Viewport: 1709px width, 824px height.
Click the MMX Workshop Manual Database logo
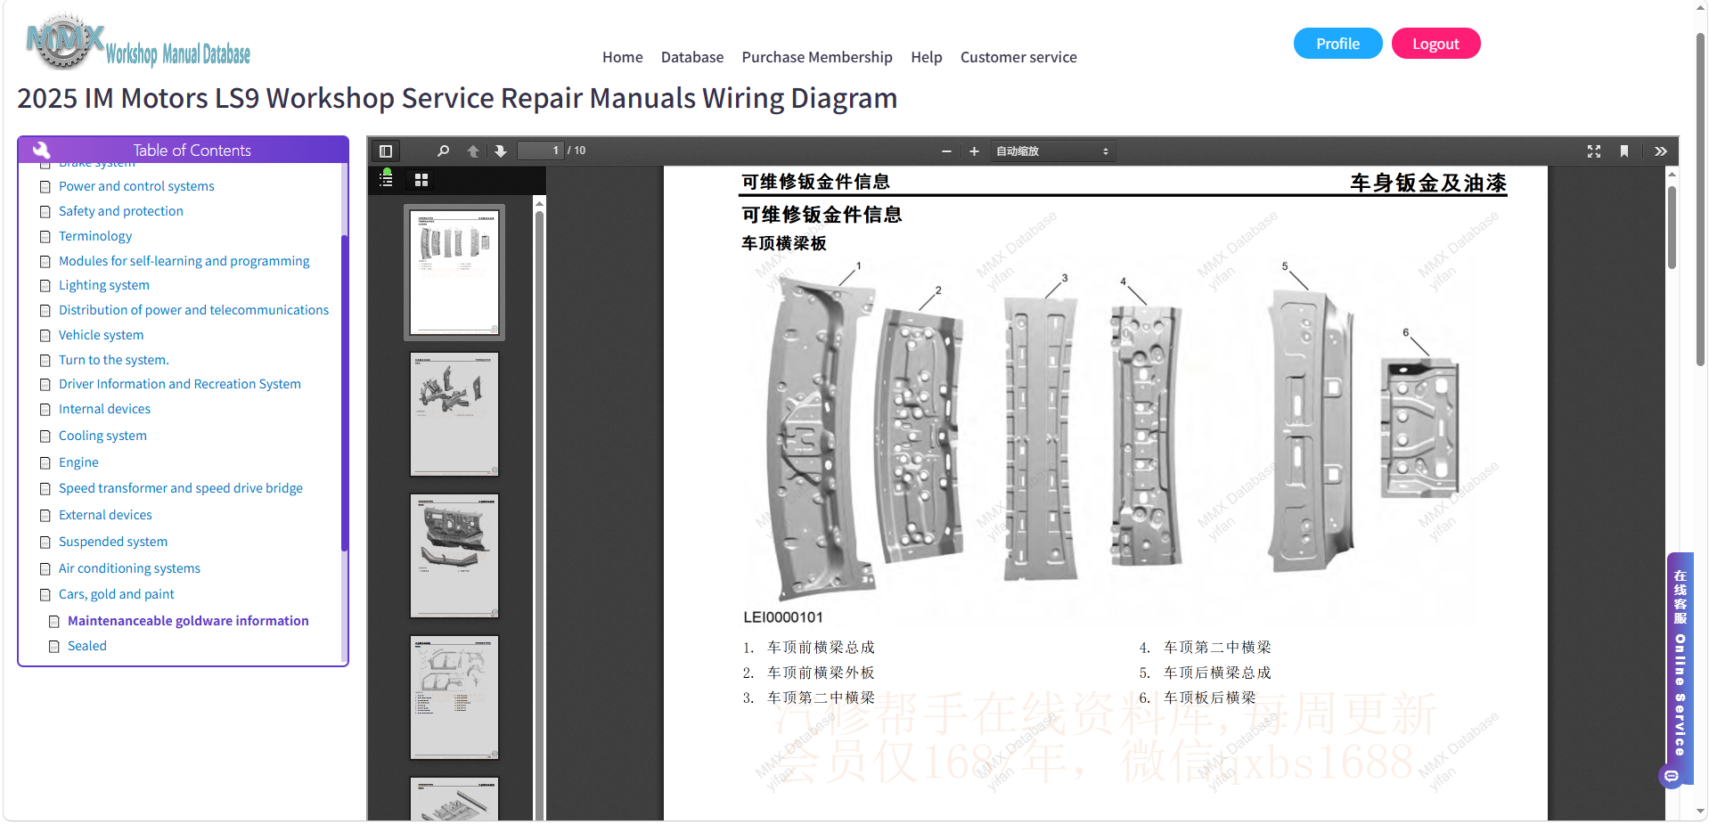138,43
